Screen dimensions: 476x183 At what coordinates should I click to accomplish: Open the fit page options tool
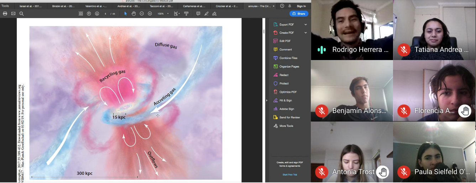(x=177, y=14)
